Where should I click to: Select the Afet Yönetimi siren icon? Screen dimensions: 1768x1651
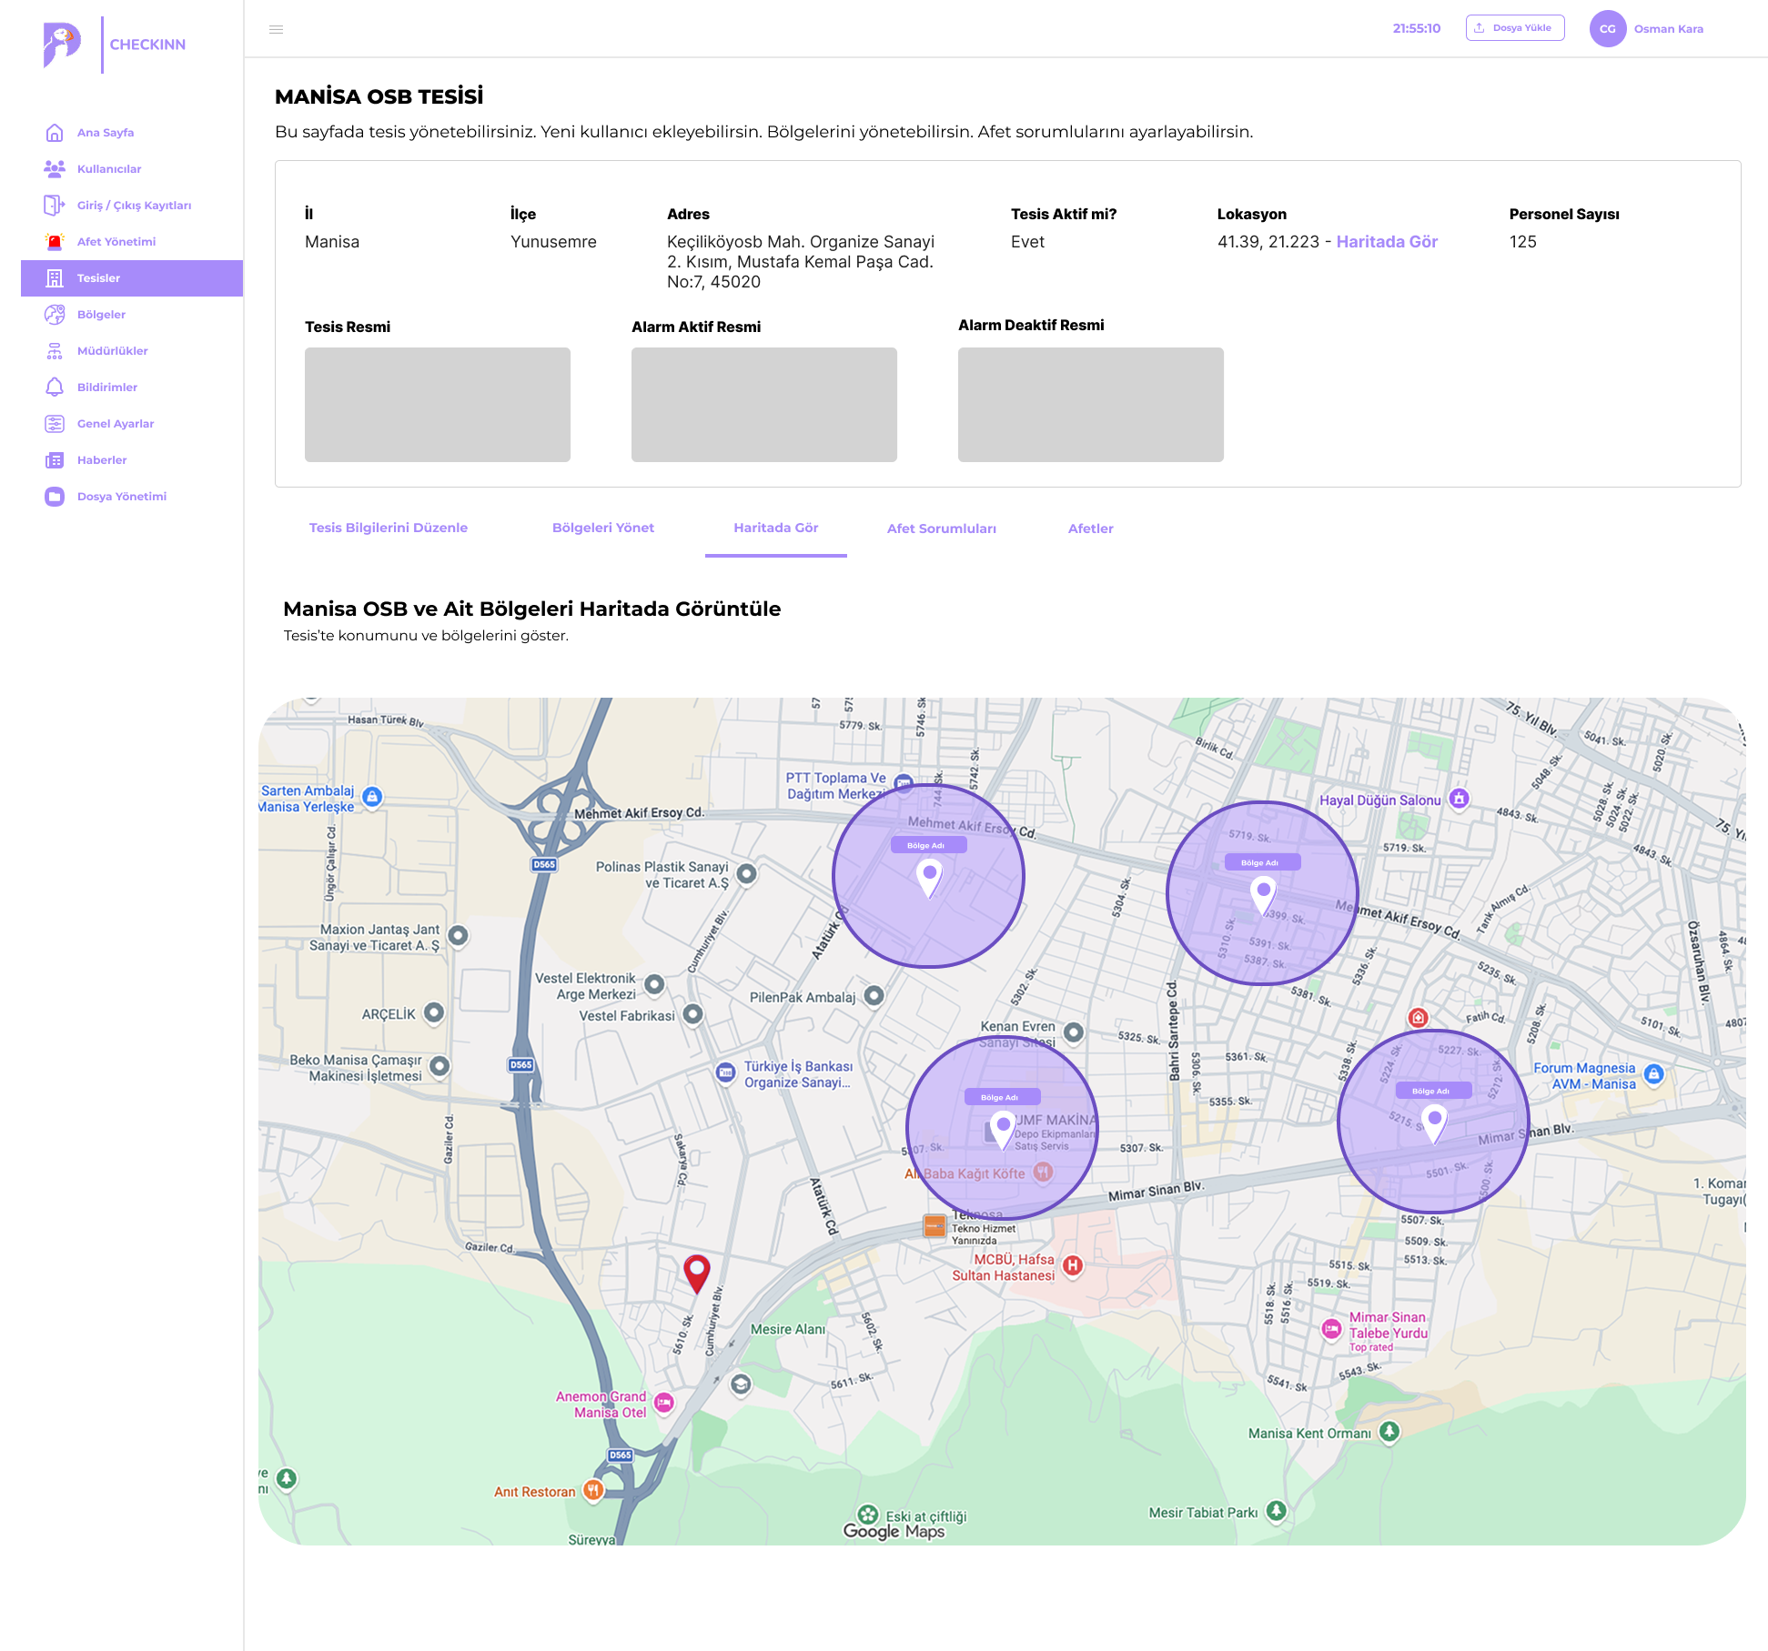tap(55, 242)
